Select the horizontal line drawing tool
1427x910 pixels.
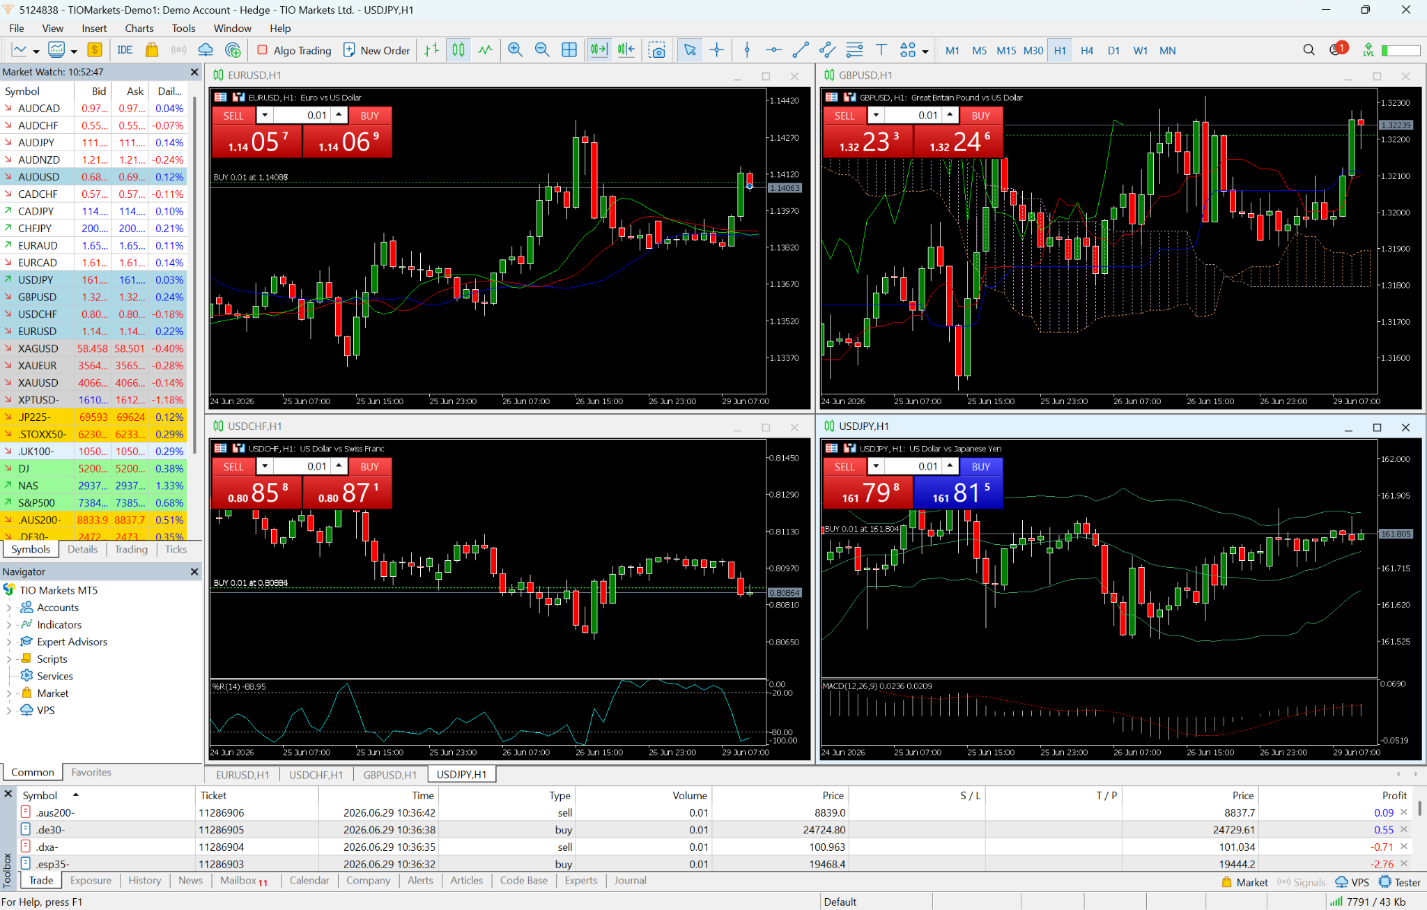point(773,50)
